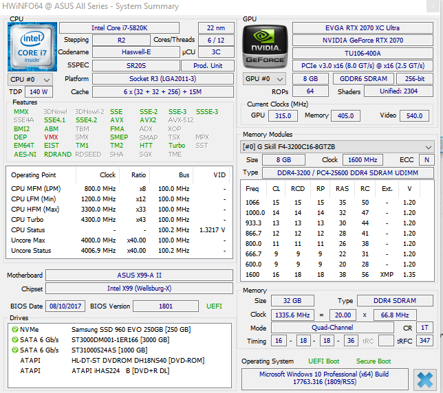Click the 1.3217 V CPU Status VID
This screenshot has width=443, height=393.
pos(212,230)
